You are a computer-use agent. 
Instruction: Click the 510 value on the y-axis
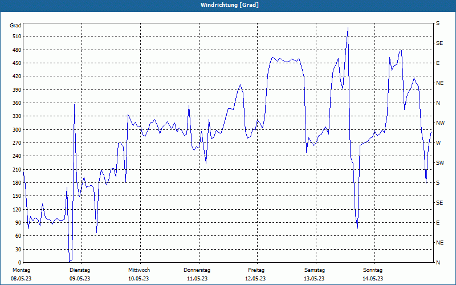(x=17, y=36)
